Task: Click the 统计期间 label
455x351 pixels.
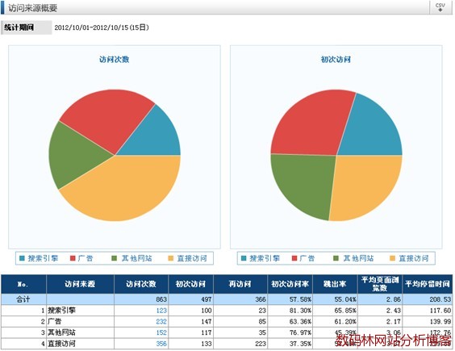Action: click(x=19, y=27)
